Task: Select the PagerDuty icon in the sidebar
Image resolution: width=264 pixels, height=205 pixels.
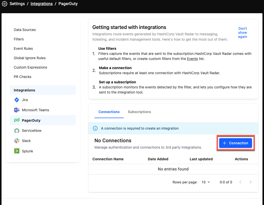Action: pos(17,120)
